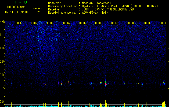
Task: Click the HROFFT title text
Action: click(27, 2)
